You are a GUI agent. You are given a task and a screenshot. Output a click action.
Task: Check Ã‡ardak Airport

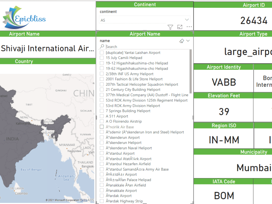coord(102,196)
